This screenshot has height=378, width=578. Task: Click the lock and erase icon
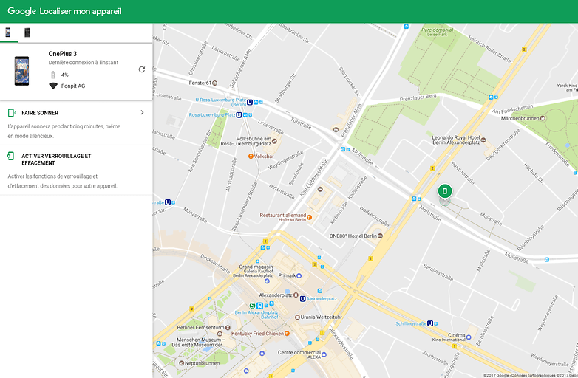pos(10,156)
